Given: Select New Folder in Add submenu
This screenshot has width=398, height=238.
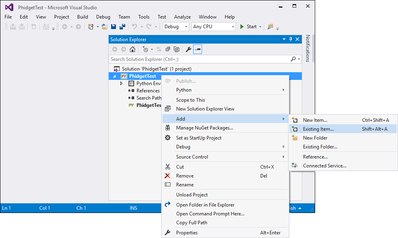Looking at the screenshot, I should pos(343,138).
